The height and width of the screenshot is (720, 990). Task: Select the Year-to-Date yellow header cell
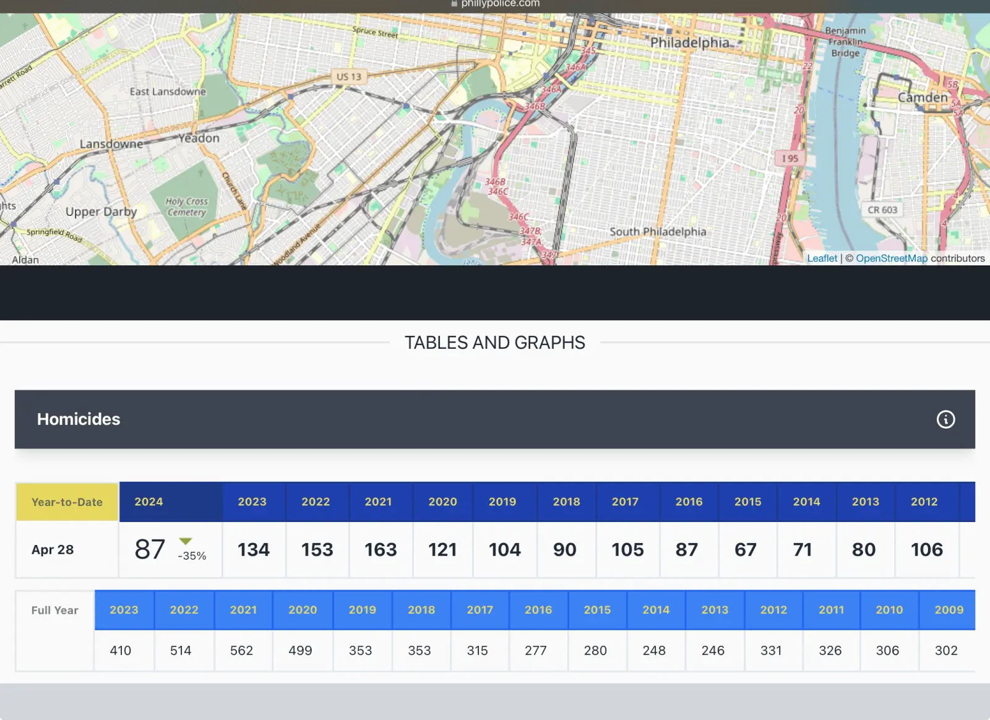tap(67, 502)
